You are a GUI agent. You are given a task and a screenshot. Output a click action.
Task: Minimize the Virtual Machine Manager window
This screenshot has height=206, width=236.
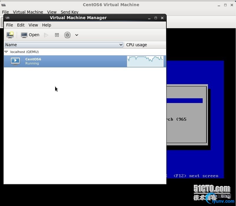149,18
